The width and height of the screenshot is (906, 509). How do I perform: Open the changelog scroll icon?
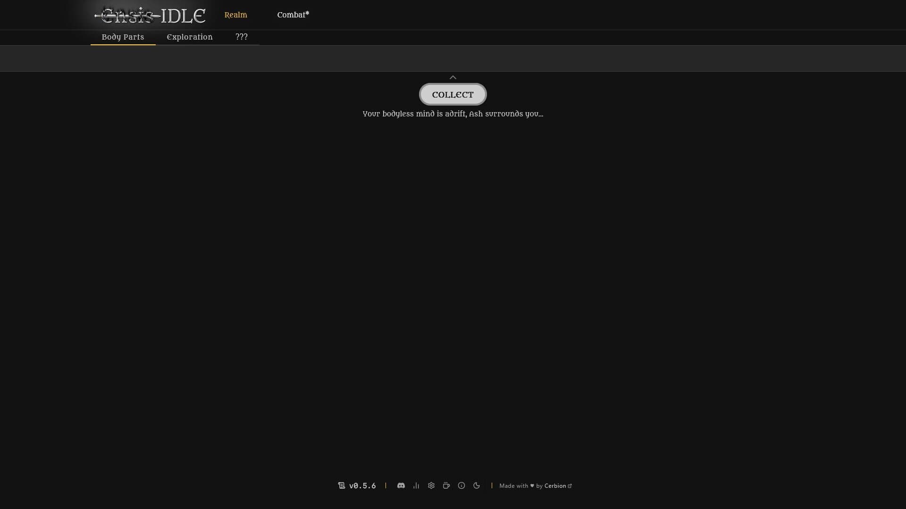point(342,485)
